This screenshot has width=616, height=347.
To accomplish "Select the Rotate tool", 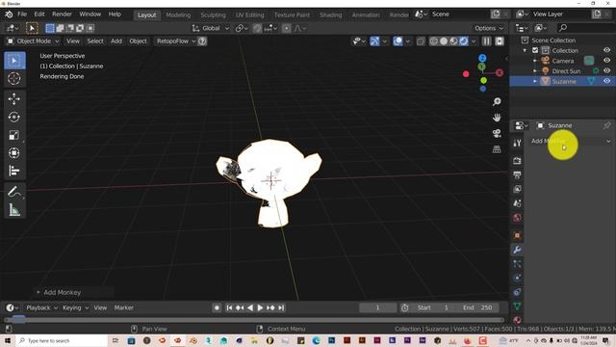I will [x=14, y=117].
